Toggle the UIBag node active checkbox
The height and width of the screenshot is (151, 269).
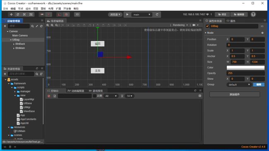click(207, 26)
